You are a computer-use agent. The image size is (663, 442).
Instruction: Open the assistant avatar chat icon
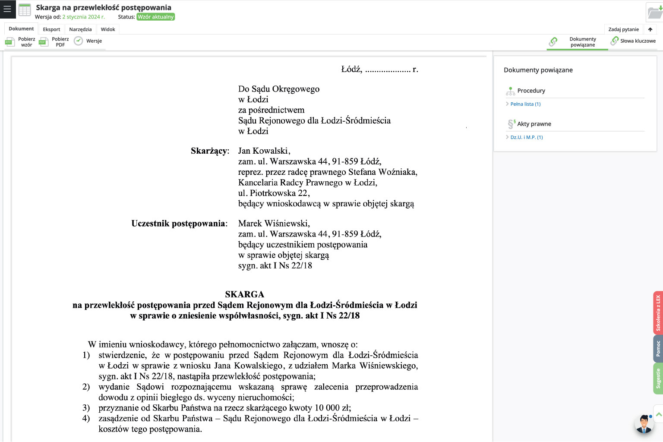pos(644,424)
